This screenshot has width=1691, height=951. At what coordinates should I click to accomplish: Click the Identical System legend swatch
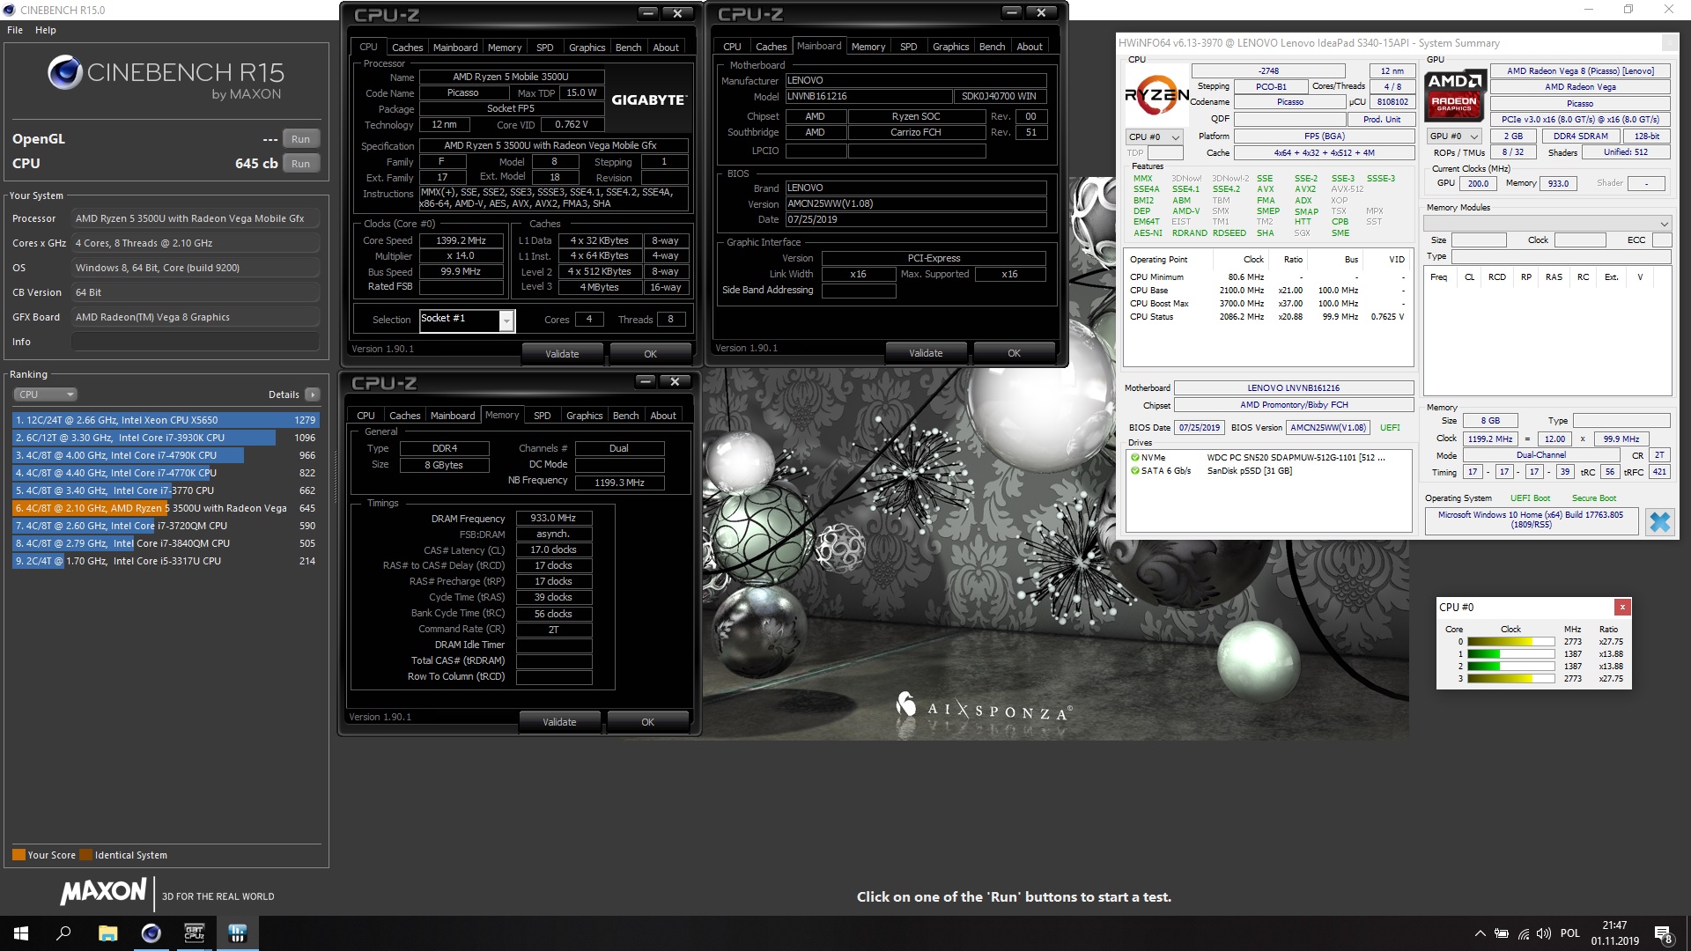coord(85,855)
